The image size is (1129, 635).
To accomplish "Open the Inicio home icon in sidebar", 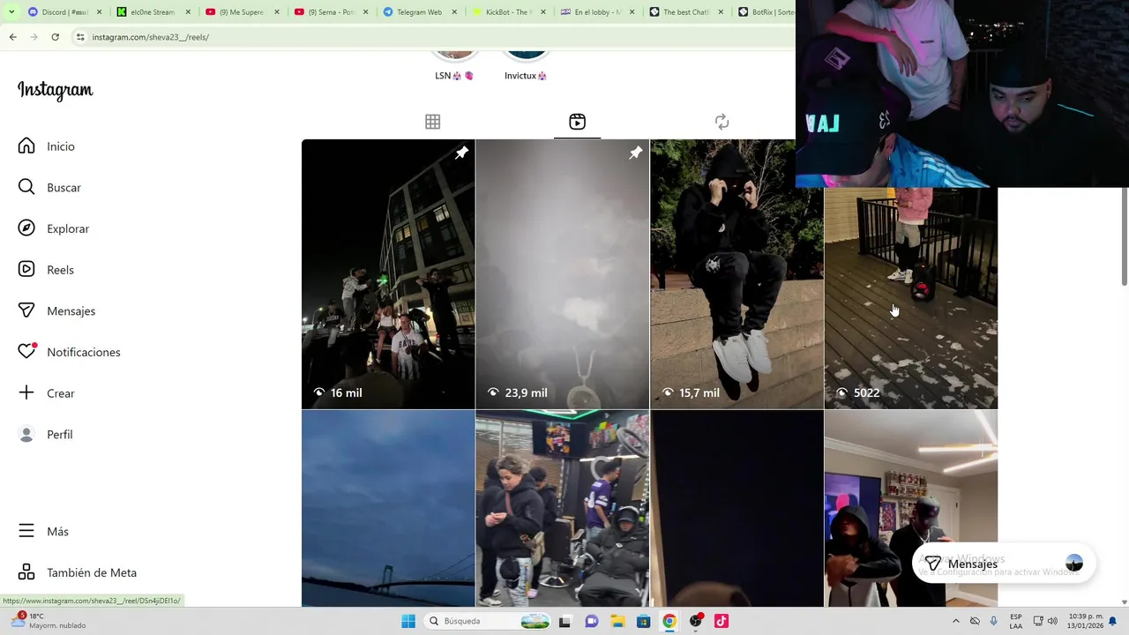I will pos(26,146).
